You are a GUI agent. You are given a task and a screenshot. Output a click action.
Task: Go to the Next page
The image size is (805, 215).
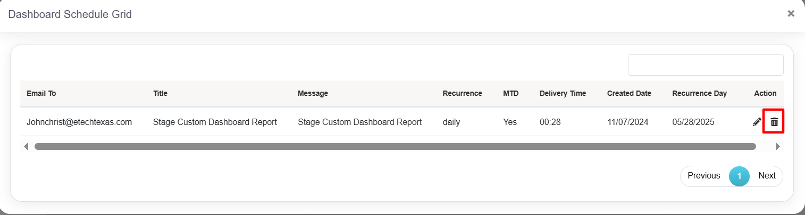click(767, 176)
